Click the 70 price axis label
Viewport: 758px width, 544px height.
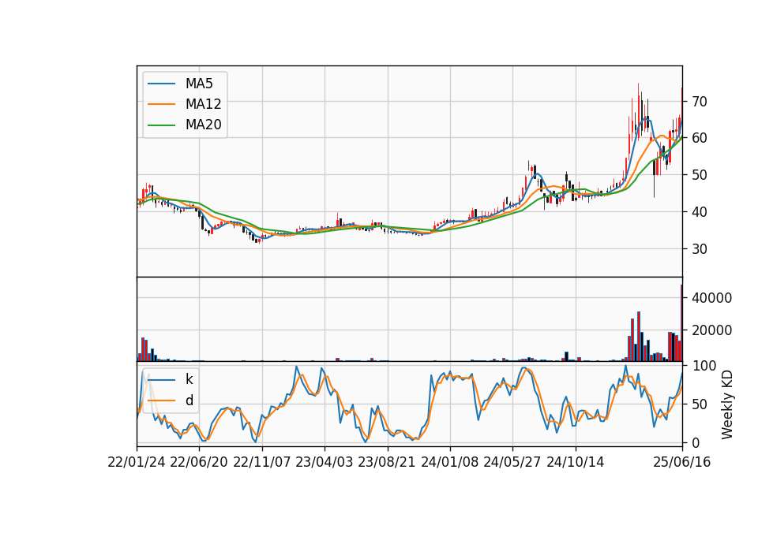(x=700, y=102)
